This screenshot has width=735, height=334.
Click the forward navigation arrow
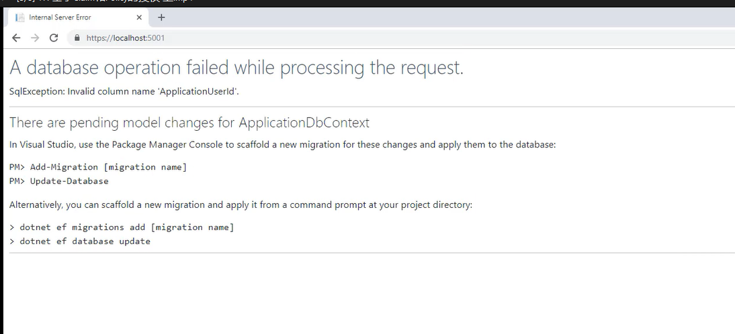(35, 38)
